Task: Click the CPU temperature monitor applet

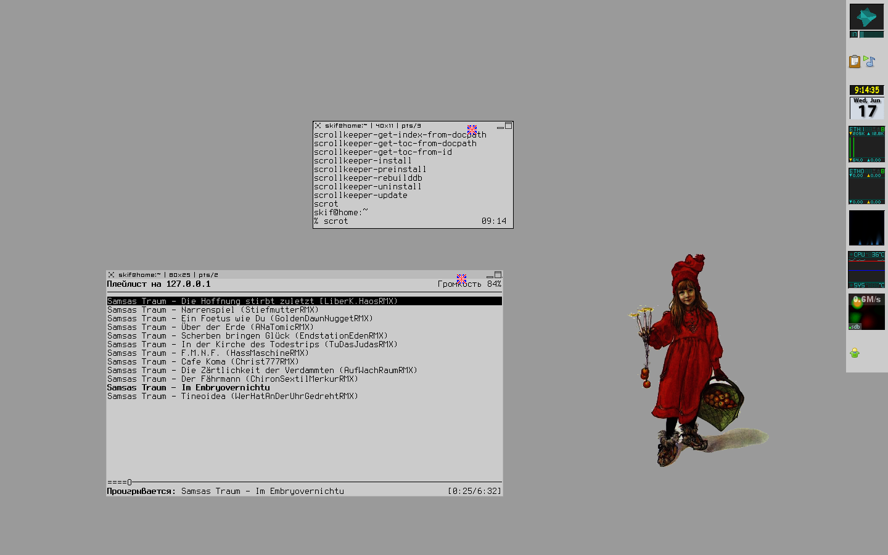Action: click(866, 269)
